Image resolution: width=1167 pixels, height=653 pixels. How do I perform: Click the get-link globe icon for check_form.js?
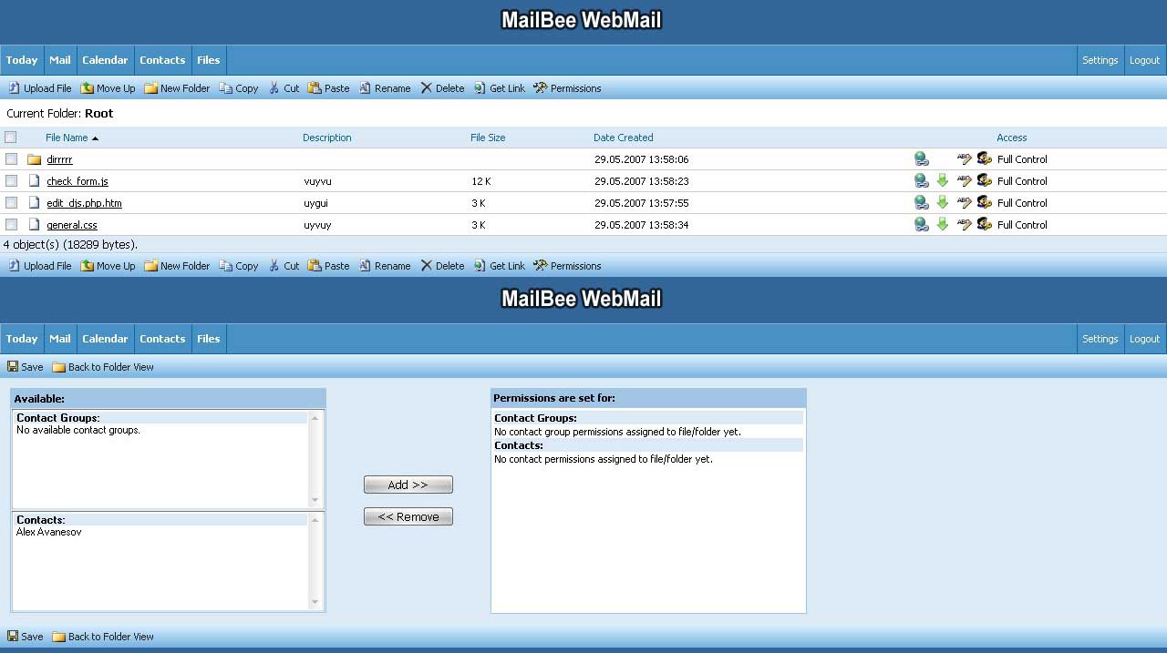tap(921, 180)
